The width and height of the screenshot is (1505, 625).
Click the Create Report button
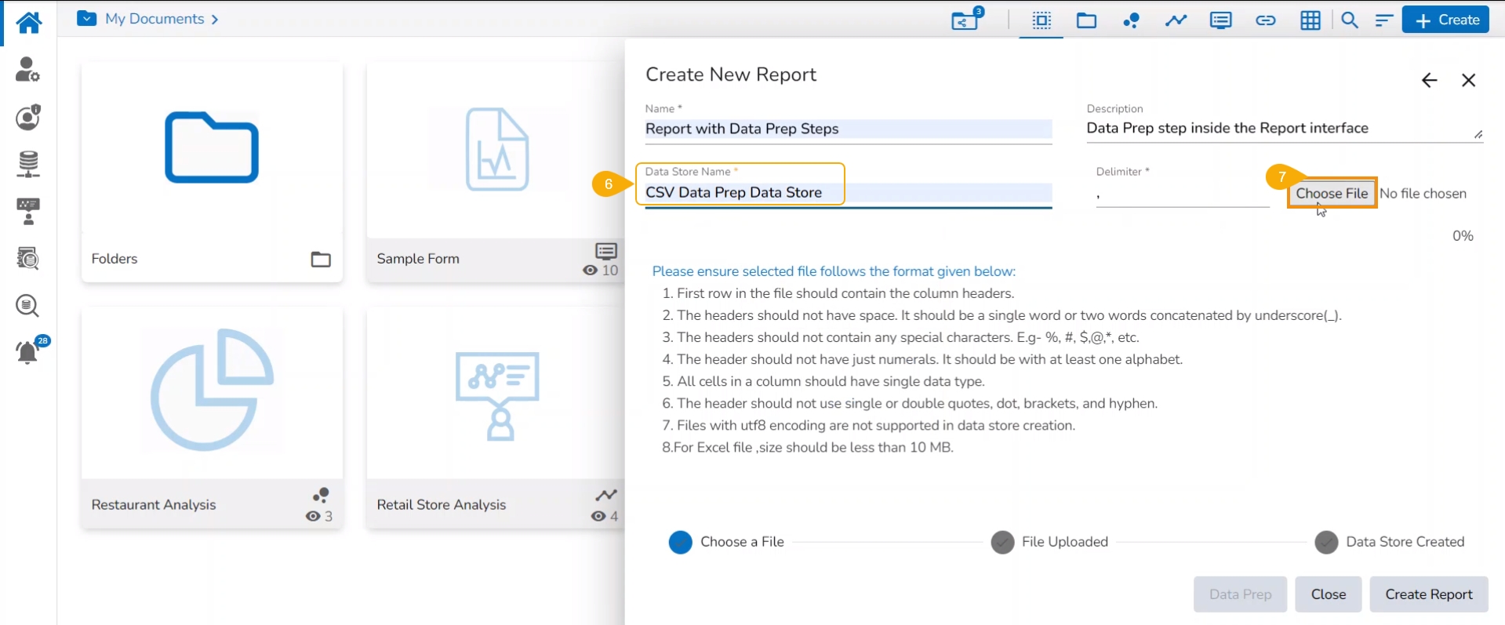tap(1428, 594)
